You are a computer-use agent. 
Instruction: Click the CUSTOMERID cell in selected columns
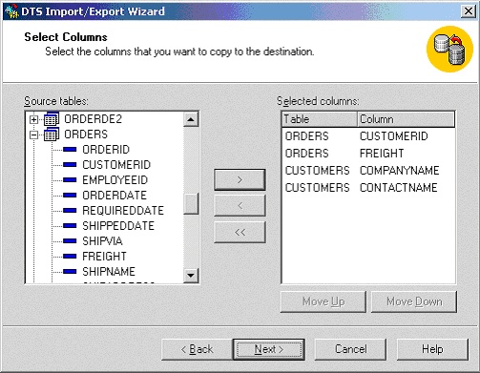[x=394, y=136]
